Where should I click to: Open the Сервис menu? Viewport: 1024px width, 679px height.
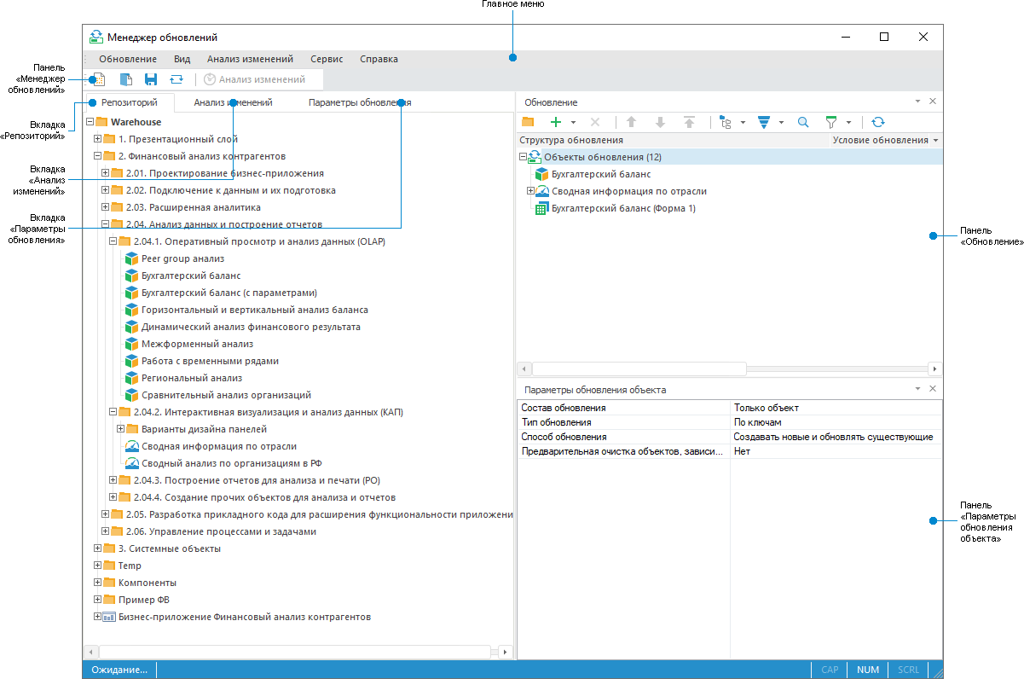pyautogui.click(x=327, y=59)
